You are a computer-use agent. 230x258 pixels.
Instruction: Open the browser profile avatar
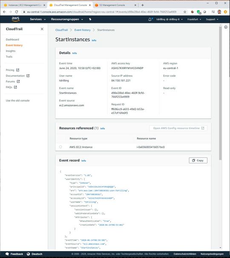pos(219,12)
